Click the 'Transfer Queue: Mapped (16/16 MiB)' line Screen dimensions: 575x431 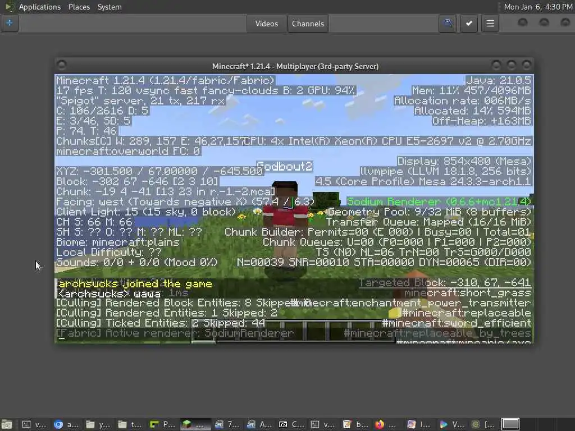428,222
